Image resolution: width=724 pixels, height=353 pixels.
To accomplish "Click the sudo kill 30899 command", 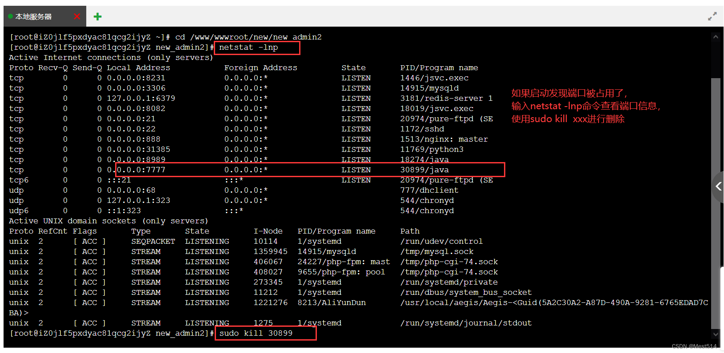I will (x=256, y=333).
